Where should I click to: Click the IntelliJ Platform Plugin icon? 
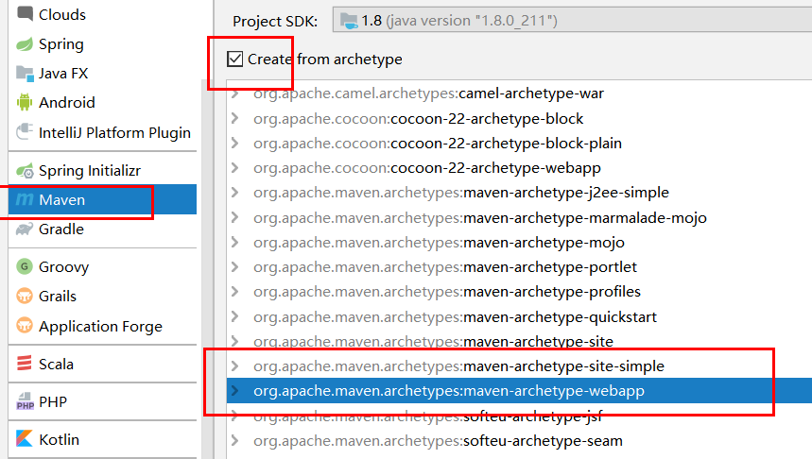25,131
